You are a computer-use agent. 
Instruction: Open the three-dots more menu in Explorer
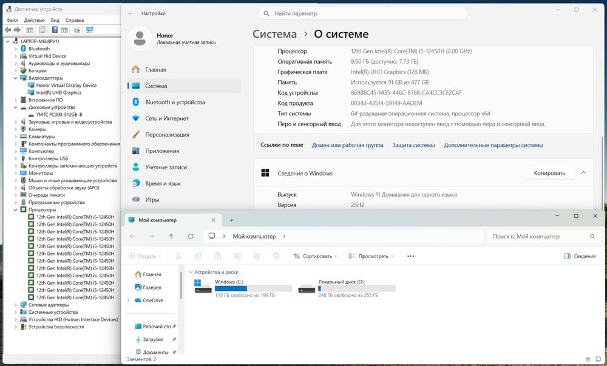(x=411, y=256)
